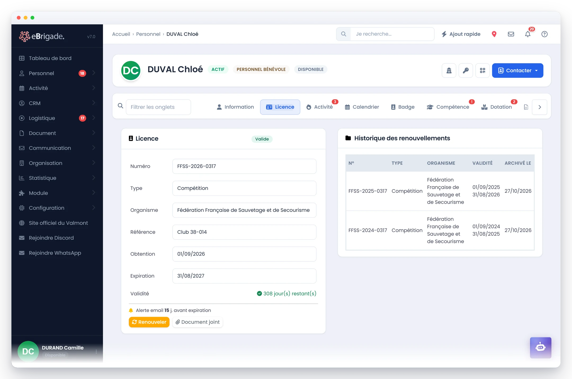Open the Calendrier tab

point(362,107)
